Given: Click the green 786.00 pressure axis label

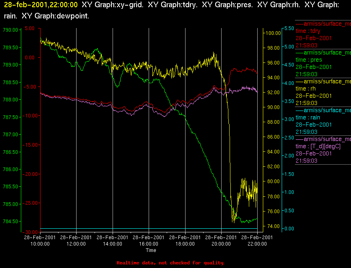Looking at the screenshot, I should (10, 169).
